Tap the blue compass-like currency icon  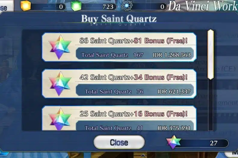coord(127,6)
